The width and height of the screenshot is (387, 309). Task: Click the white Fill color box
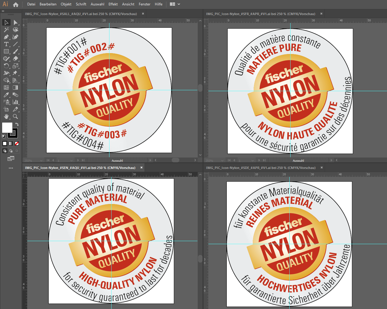point(7,128)
